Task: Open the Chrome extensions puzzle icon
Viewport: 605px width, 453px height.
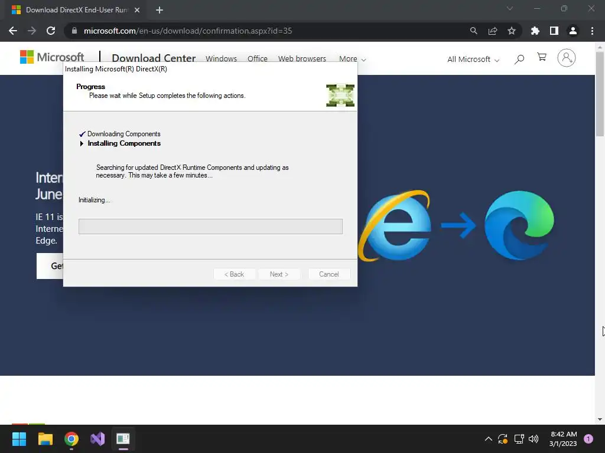Action: pyautogui.click(x=535, y=31)
